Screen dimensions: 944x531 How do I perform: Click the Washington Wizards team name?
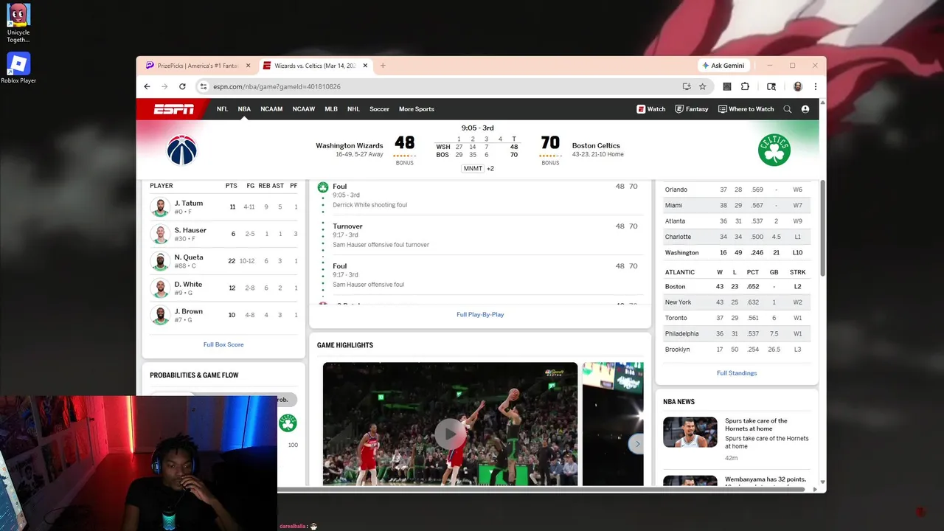tap(350, 146)
